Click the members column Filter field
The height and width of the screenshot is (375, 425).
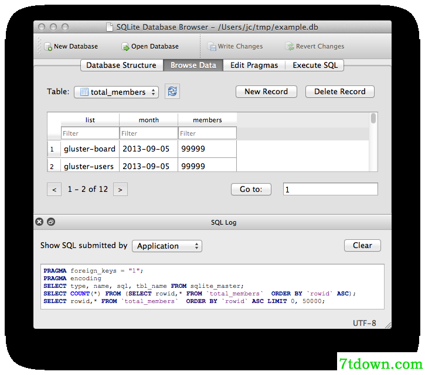[x=207, y=133]
